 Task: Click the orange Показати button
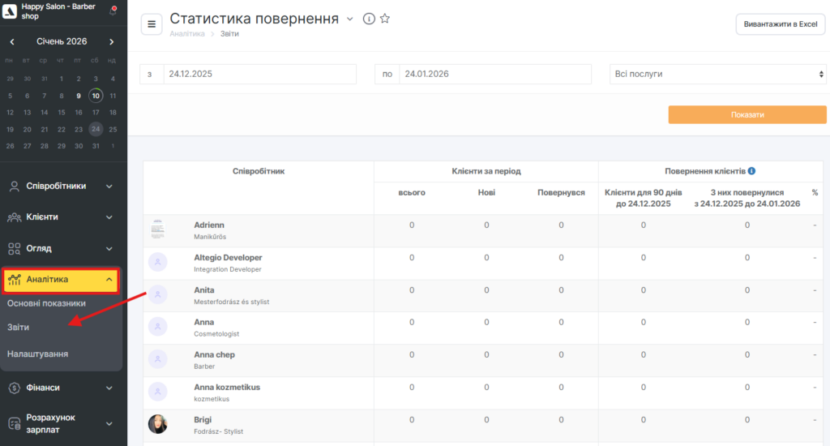point(747,114)
